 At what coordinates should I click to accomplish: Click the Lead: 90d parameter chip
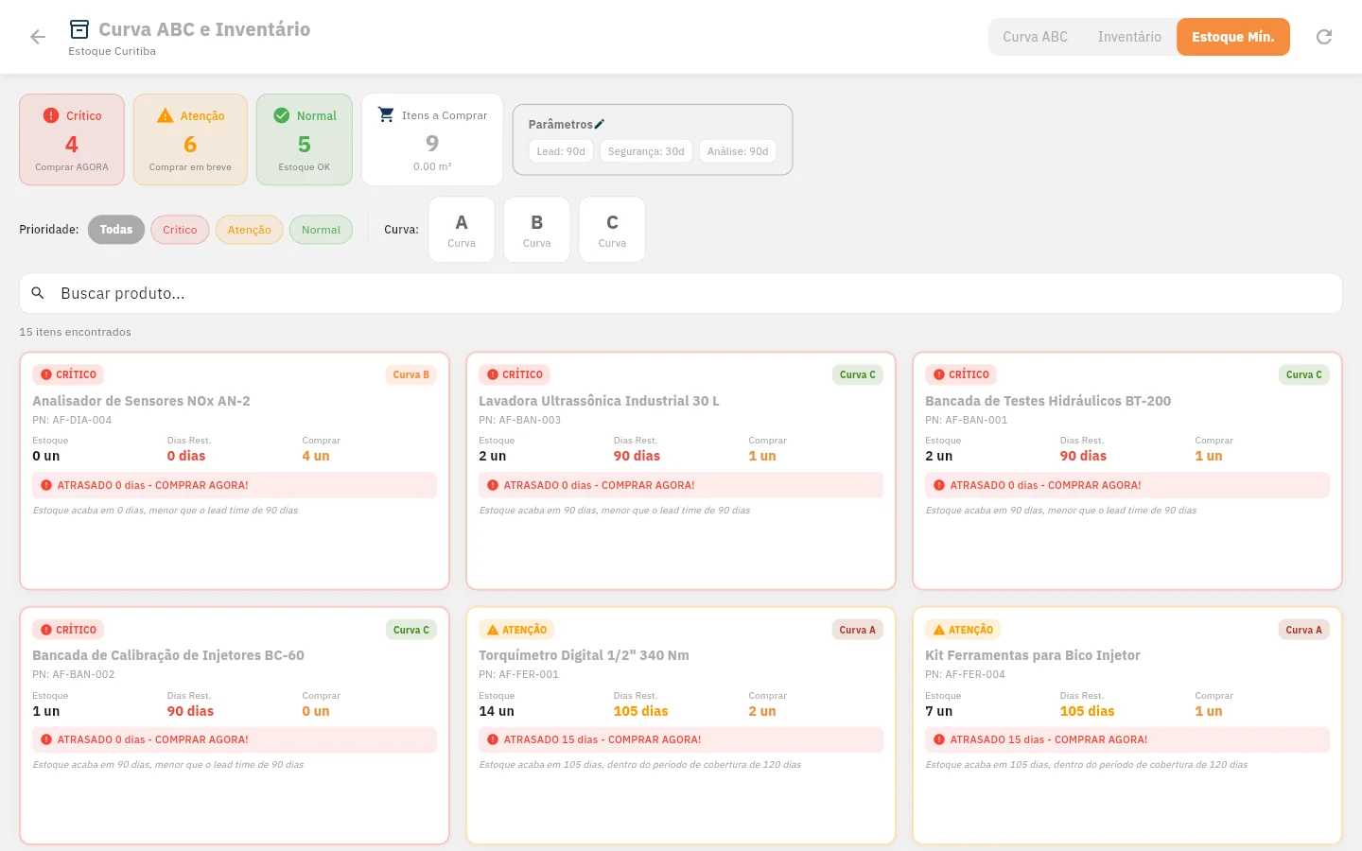click(x=561, y=151)
